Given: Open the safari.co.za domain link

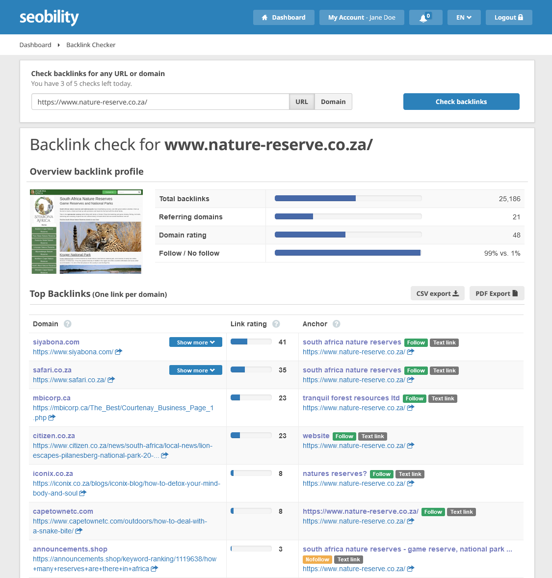Looking at the screenshot, I should coord(53,370).
